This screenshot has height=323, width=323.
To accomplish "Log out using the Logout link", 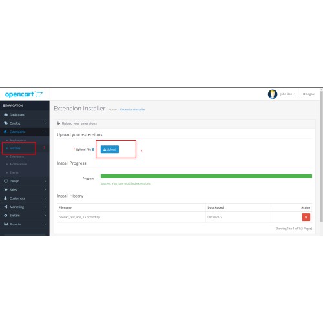I will (x=309, y=94).
